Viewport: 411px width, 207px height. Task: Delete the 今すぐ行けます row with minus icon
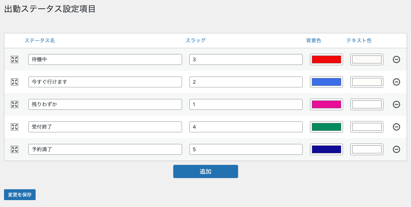[x=396, y=82]
